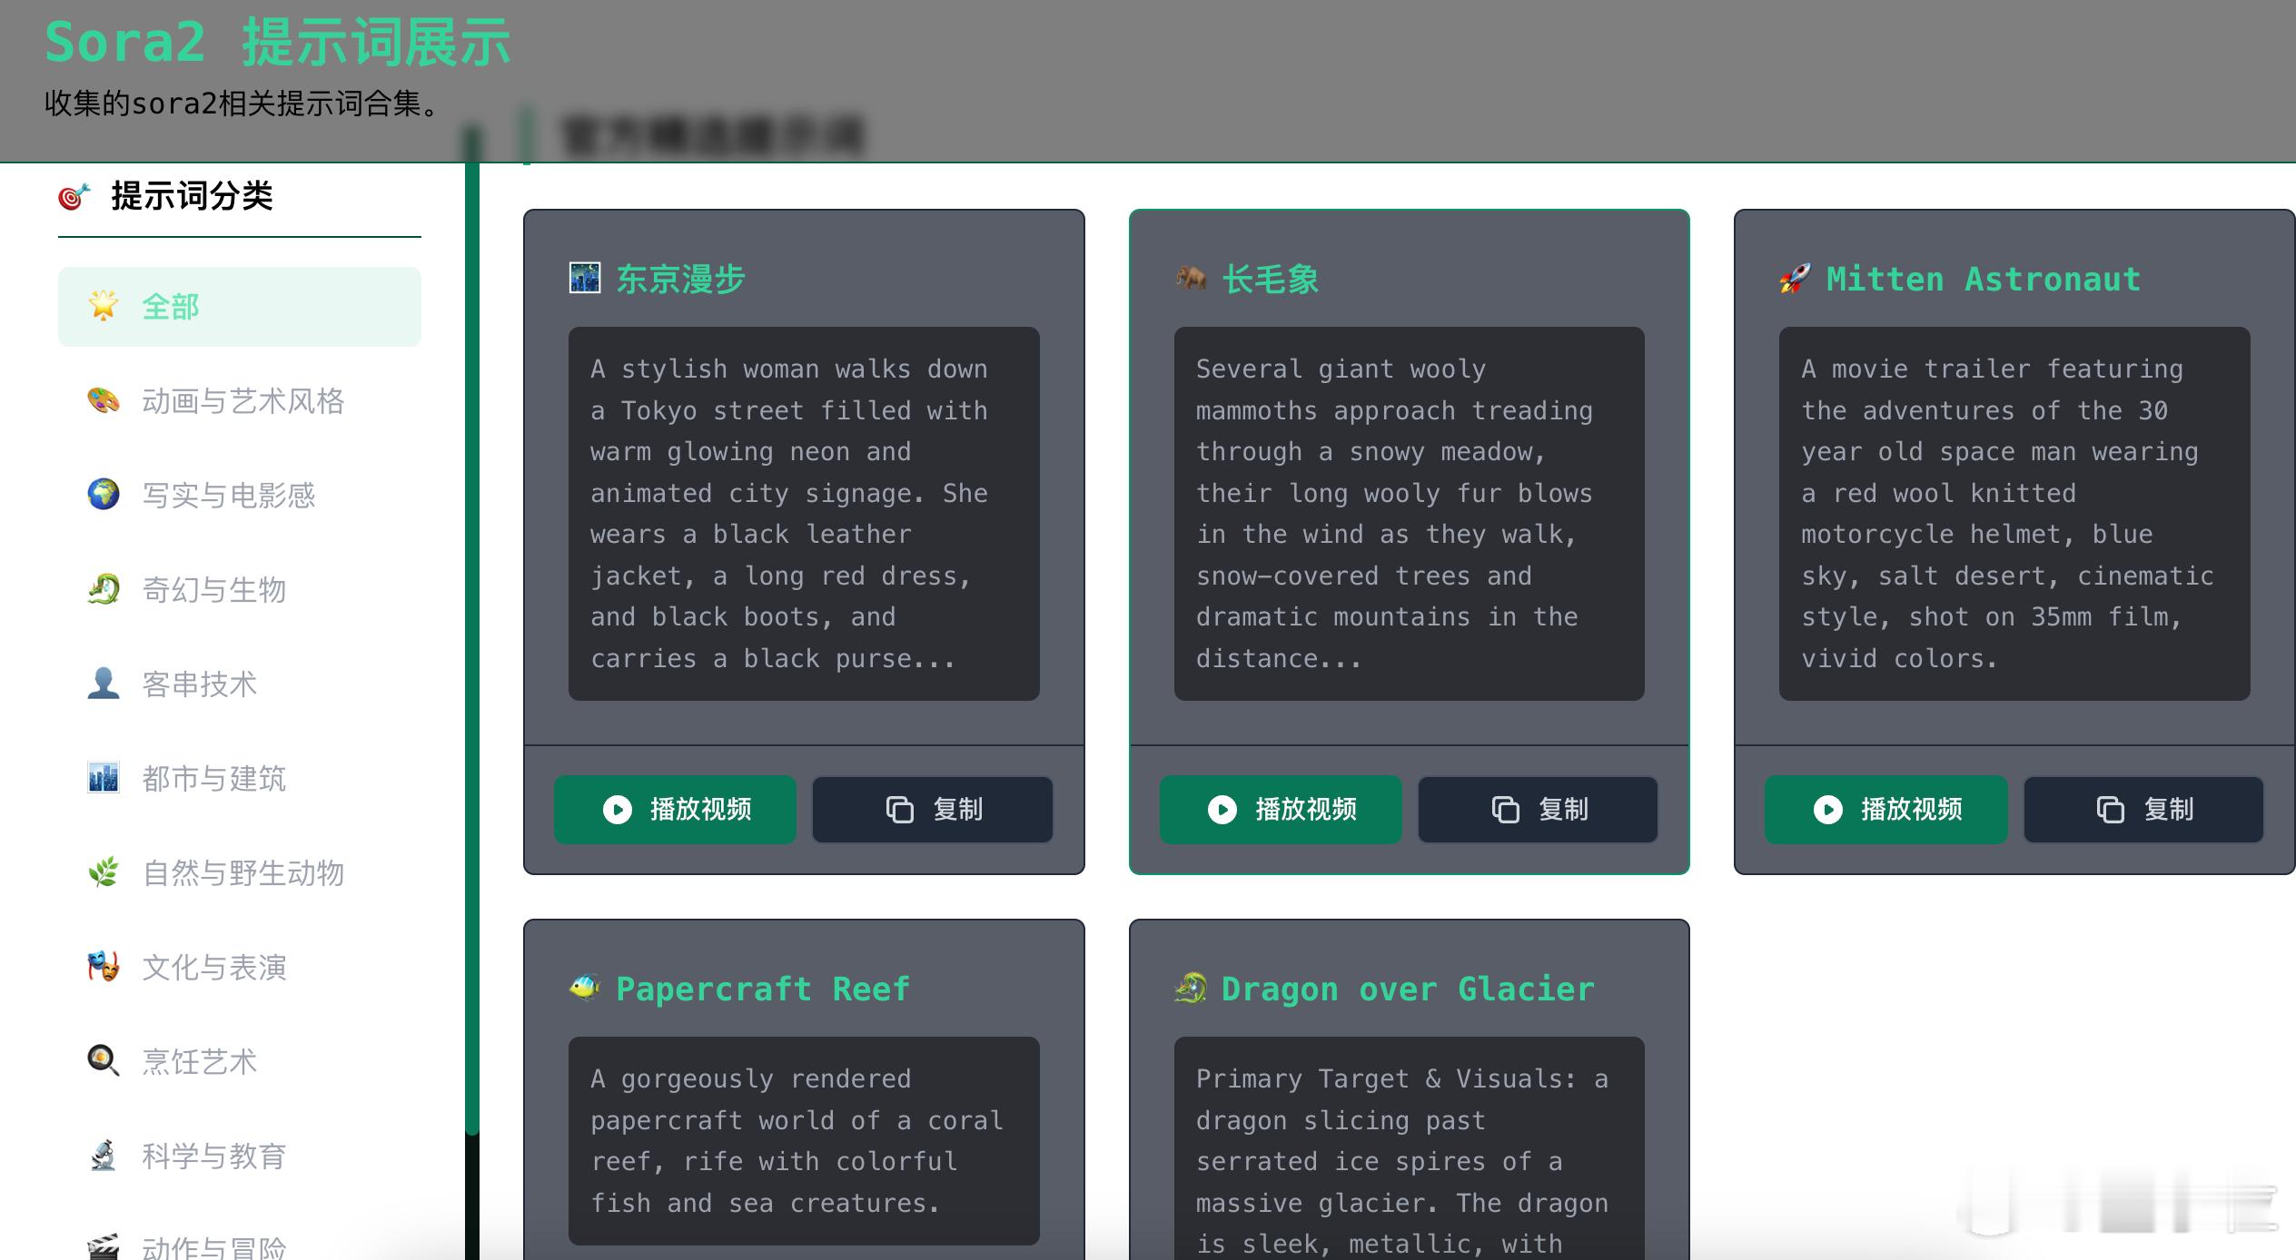The width and height of the screenshot is (2296, 1260).
Task: Play video for 东京漫步 card
Action: click(x=675, y=809)
